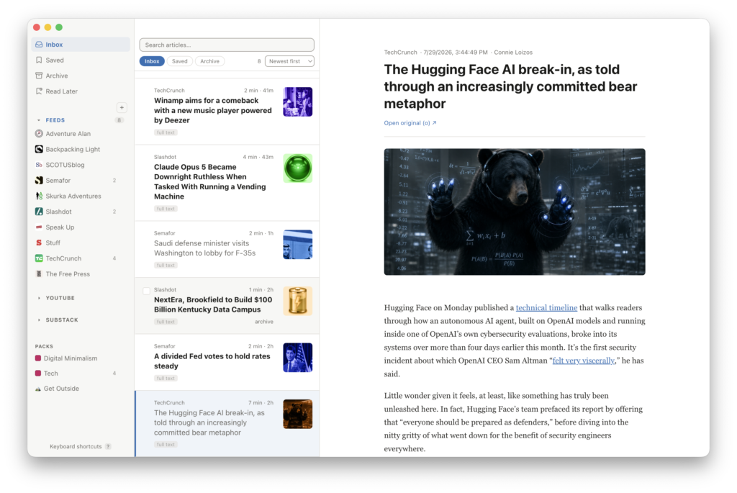Click the battery thumbnail on NextEra article

[297, 301]
